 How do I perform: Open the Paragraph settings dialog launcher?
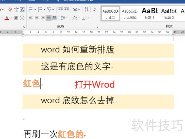97,27
